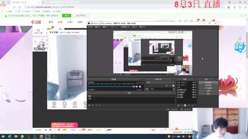248x139 pixels.
Task: Click the duration 300ms stepper arrows
Action: [174, 89]
